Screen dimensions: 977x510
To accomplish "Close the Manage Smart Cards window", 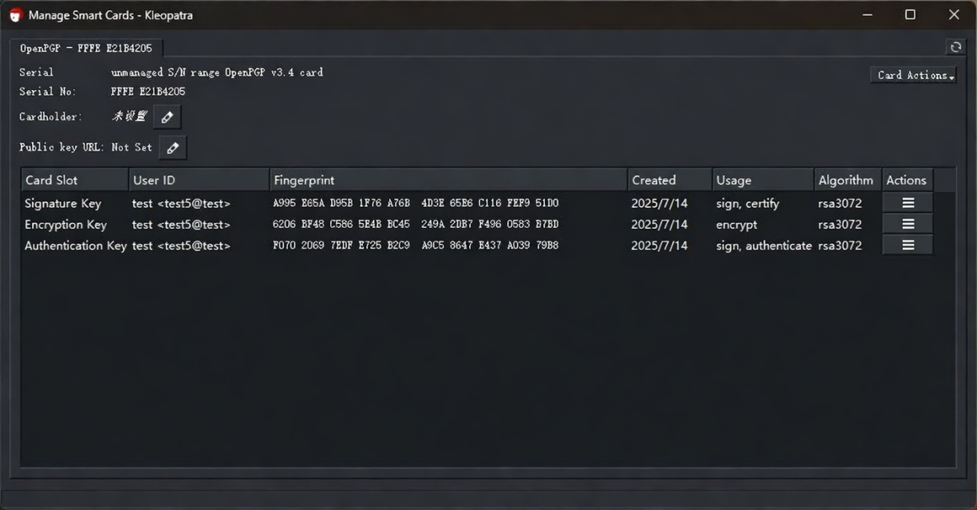I will pos(954,15).
